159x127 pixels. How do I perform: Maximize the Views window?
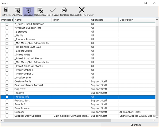pyautogui.click(x=145, y=3)
